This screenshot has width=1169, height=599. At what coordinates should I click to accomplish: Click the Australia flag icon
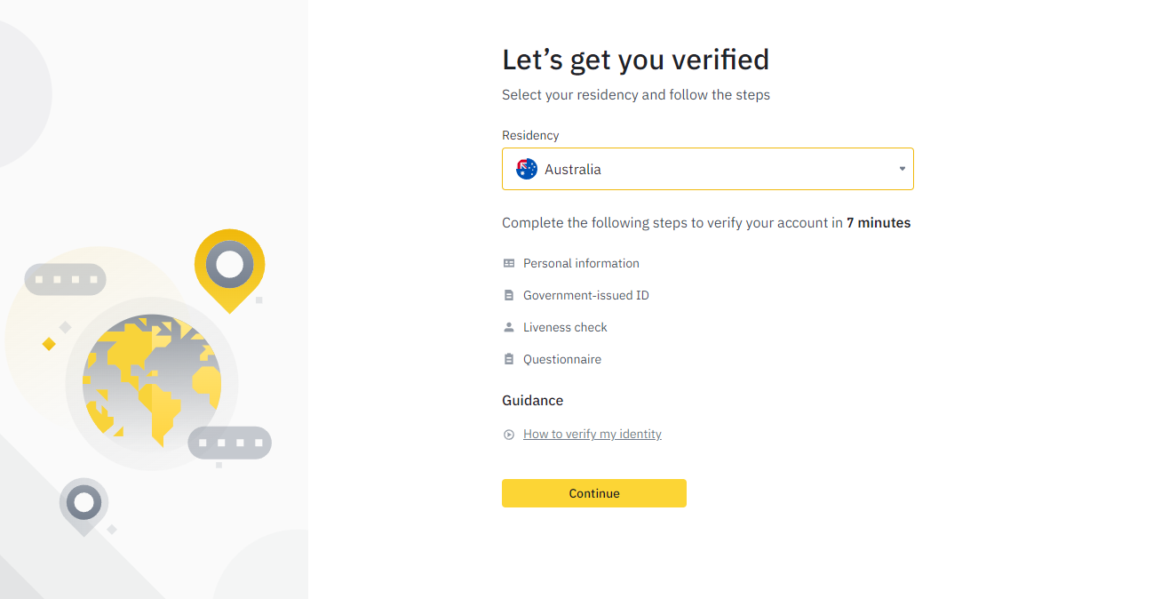527,169
